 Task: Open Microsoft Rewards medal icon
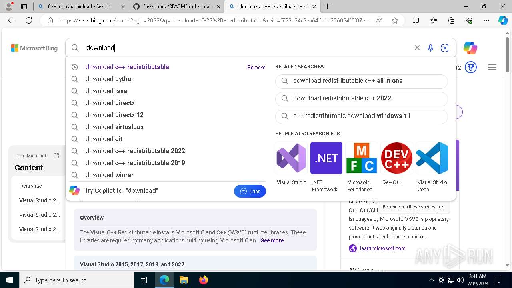[x=471, y=67]
